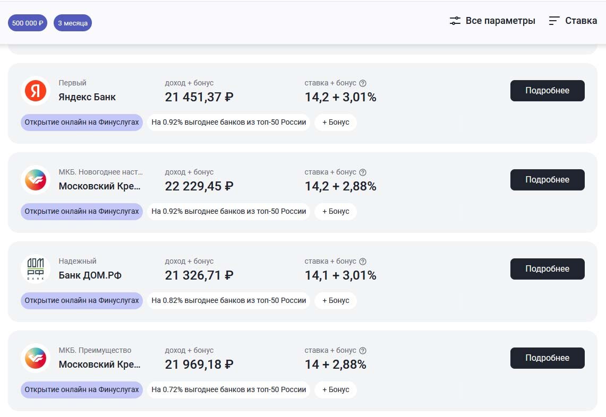606x417 pixels.
Task: Click the + Бонус tag in Яндекс Банк card
Action: pyautogui.click(x=336, y=123)
